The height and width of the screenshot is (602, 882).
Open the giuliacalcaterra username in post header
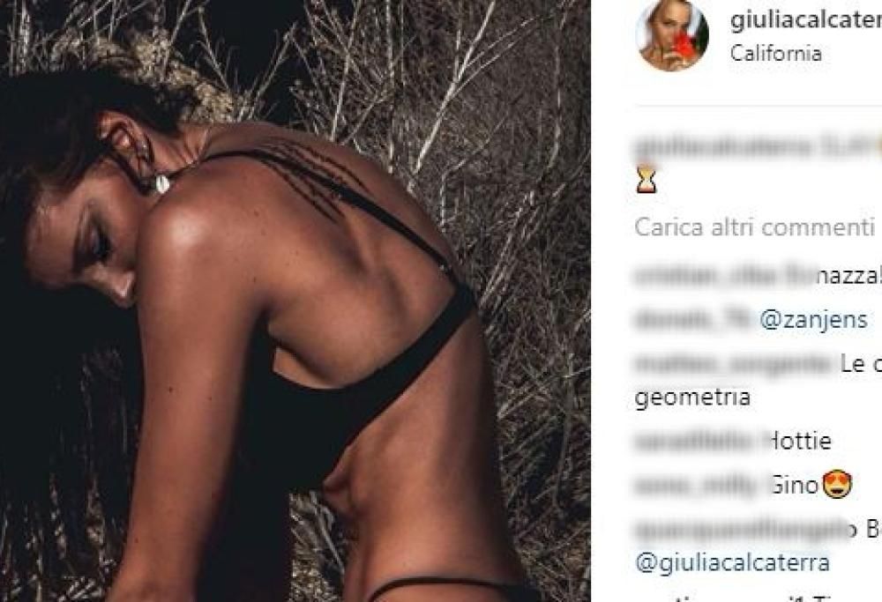(805, 20)
